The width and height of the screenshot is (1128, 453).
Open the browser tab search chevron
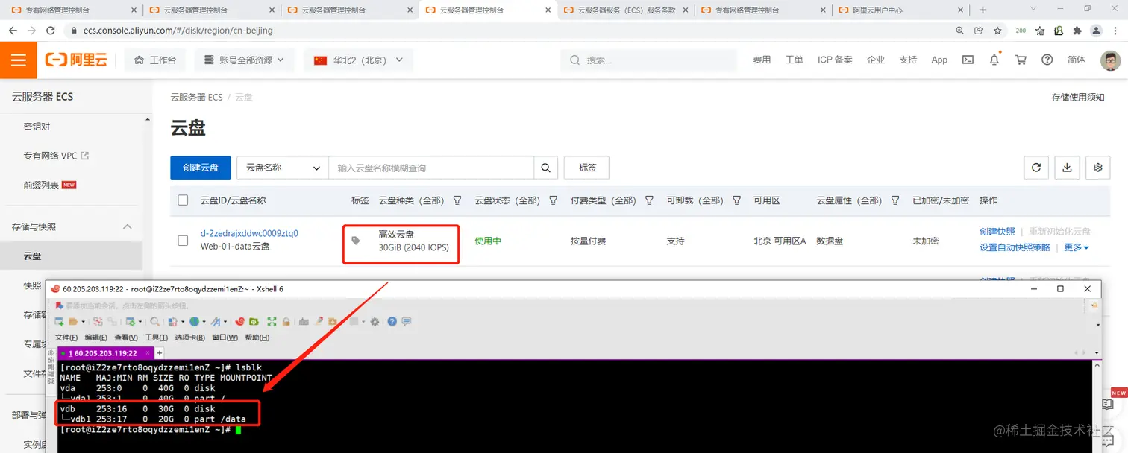coord(1033,10)
